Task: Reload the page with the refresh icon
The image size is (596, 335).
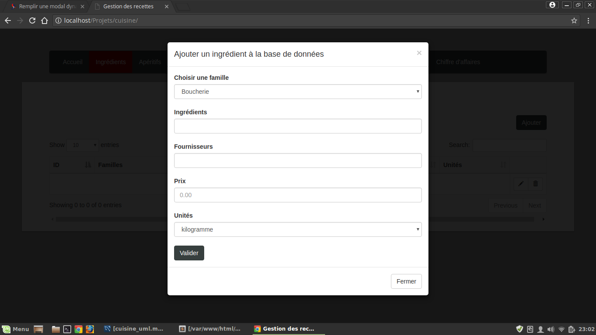Action: pos(32,21)
